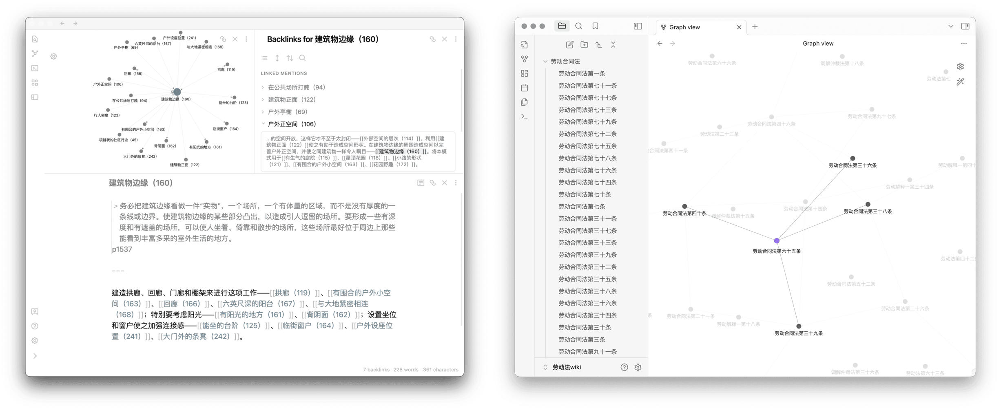Click layout template icon in left window ribbon
1001x410 pixels.
tap(35, 97)
